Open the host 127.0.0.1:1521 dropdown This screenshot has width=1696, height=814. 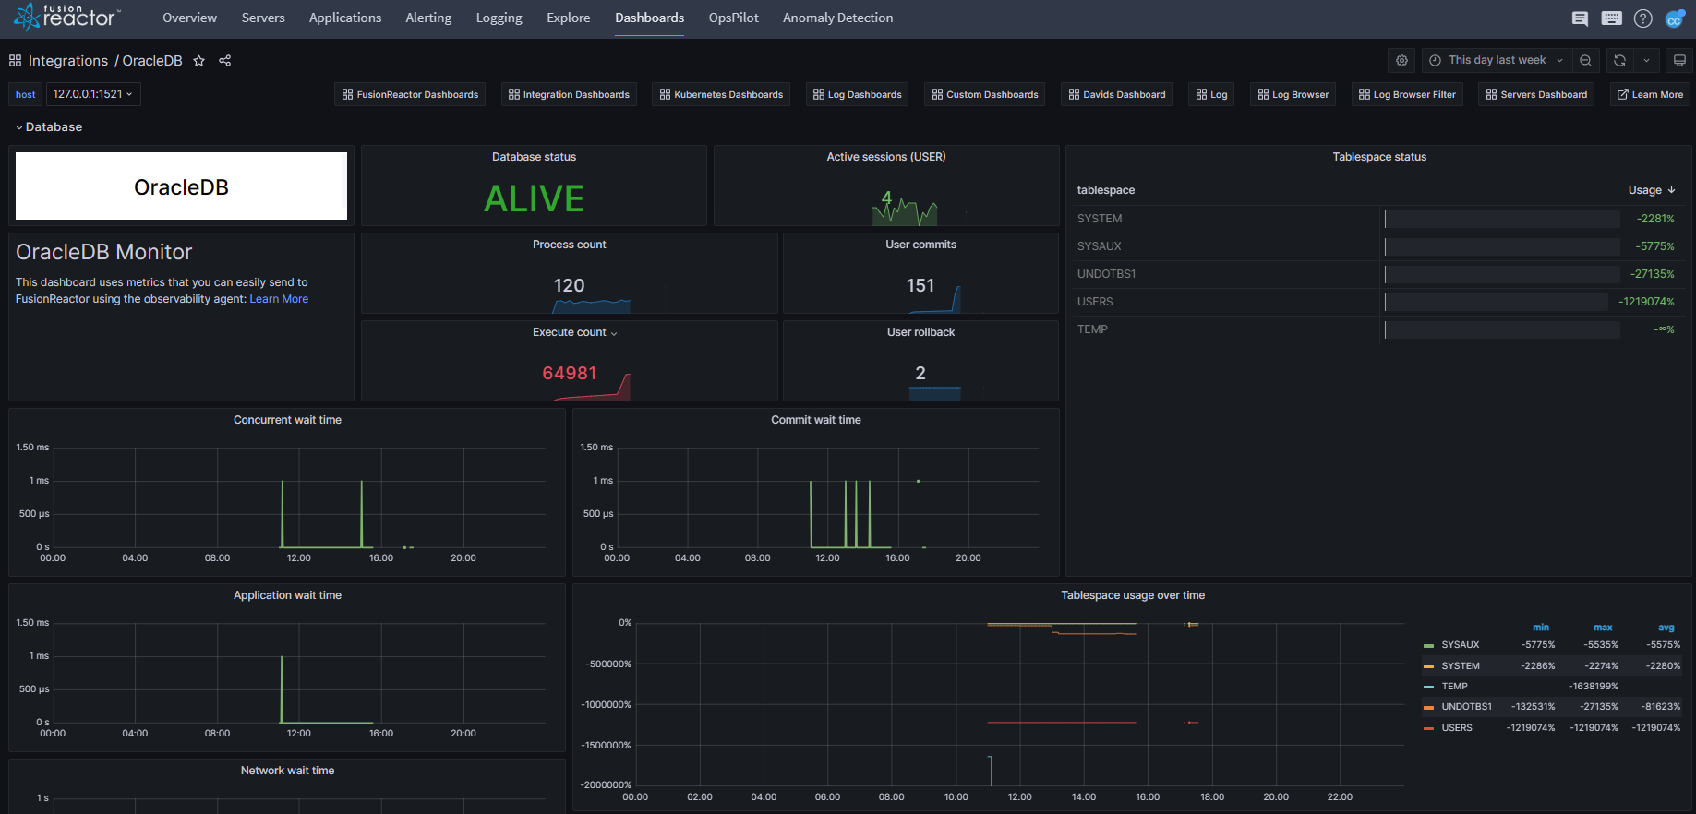click(93, 94)
